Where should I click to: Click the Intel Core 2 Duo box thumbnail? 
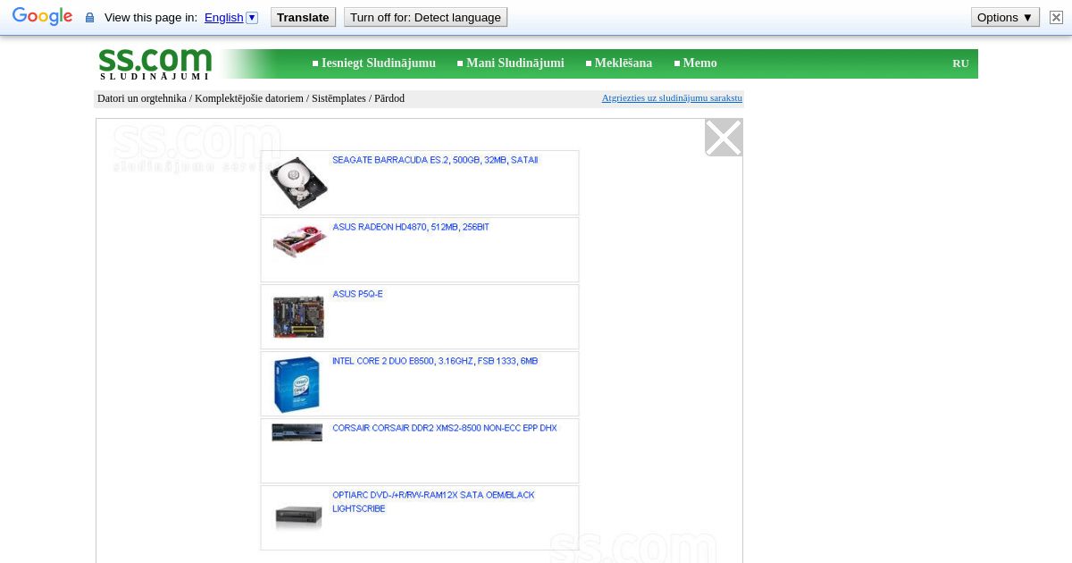[x=297, y=384]
